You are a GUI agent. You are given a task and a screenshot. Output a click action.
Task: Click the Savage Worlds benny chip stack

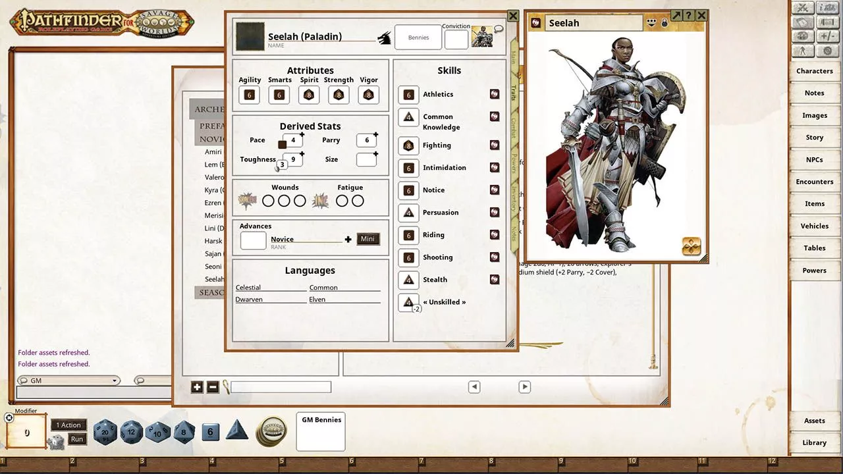click(271, 432)
